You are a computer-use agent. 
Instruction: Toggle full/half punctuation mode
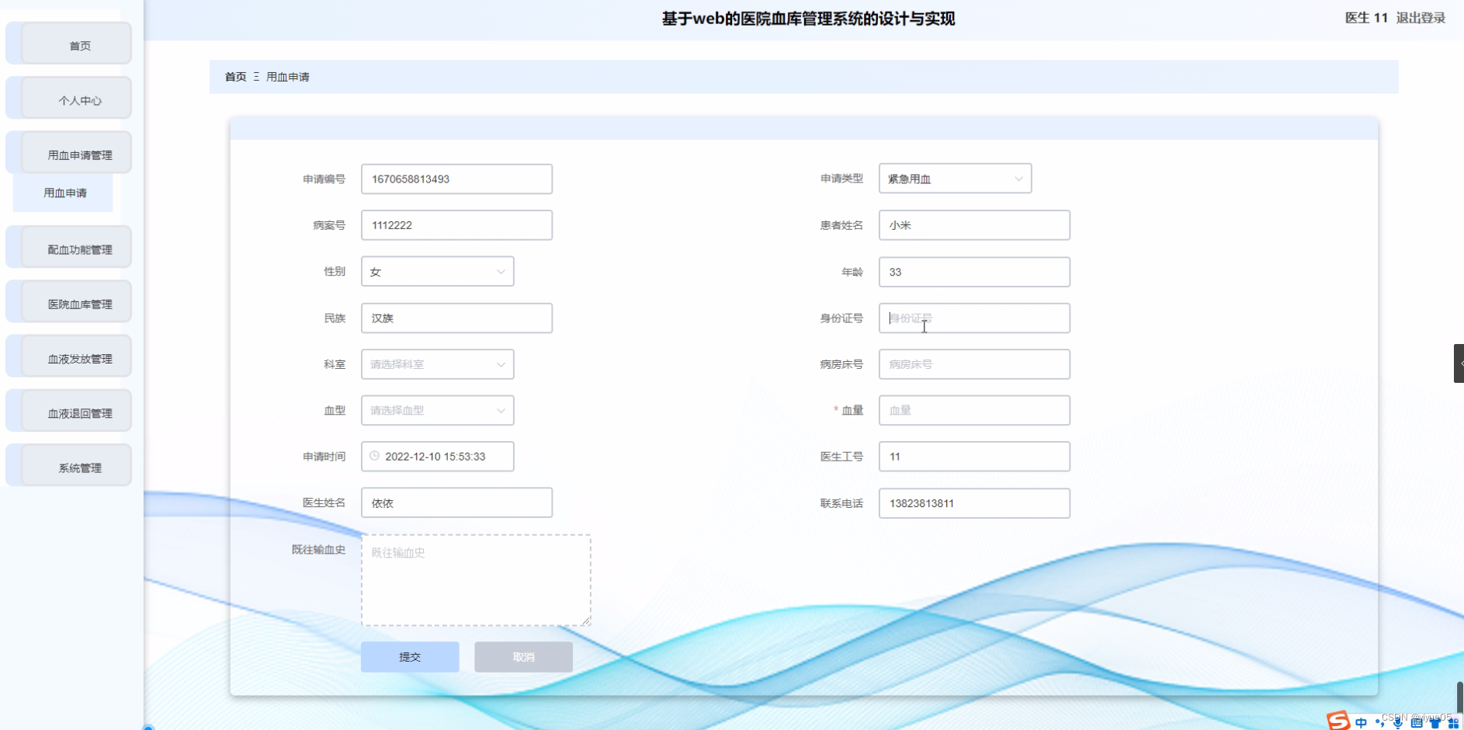coord(1380,724)
